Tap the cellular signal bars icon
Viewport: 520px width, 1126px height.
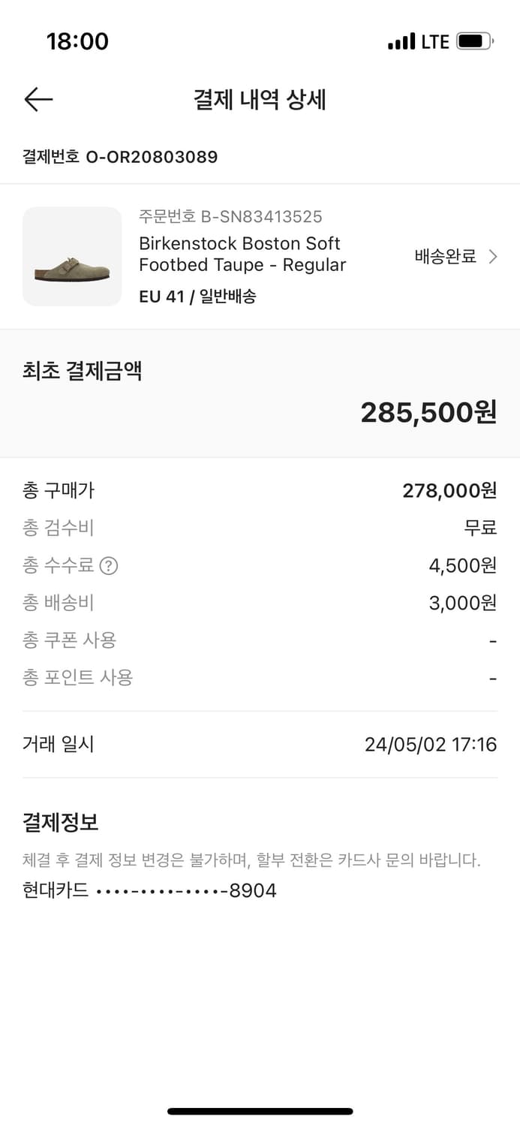pyautogui.click(x=401, y=41)
